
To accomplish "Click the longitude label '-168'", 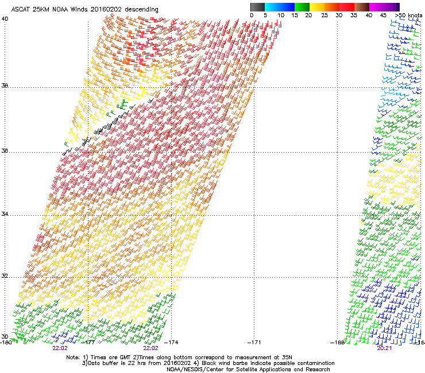I will point(337,343).
